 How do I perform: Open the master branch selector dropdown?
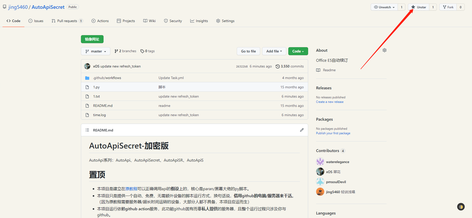[x=96, y=51]
